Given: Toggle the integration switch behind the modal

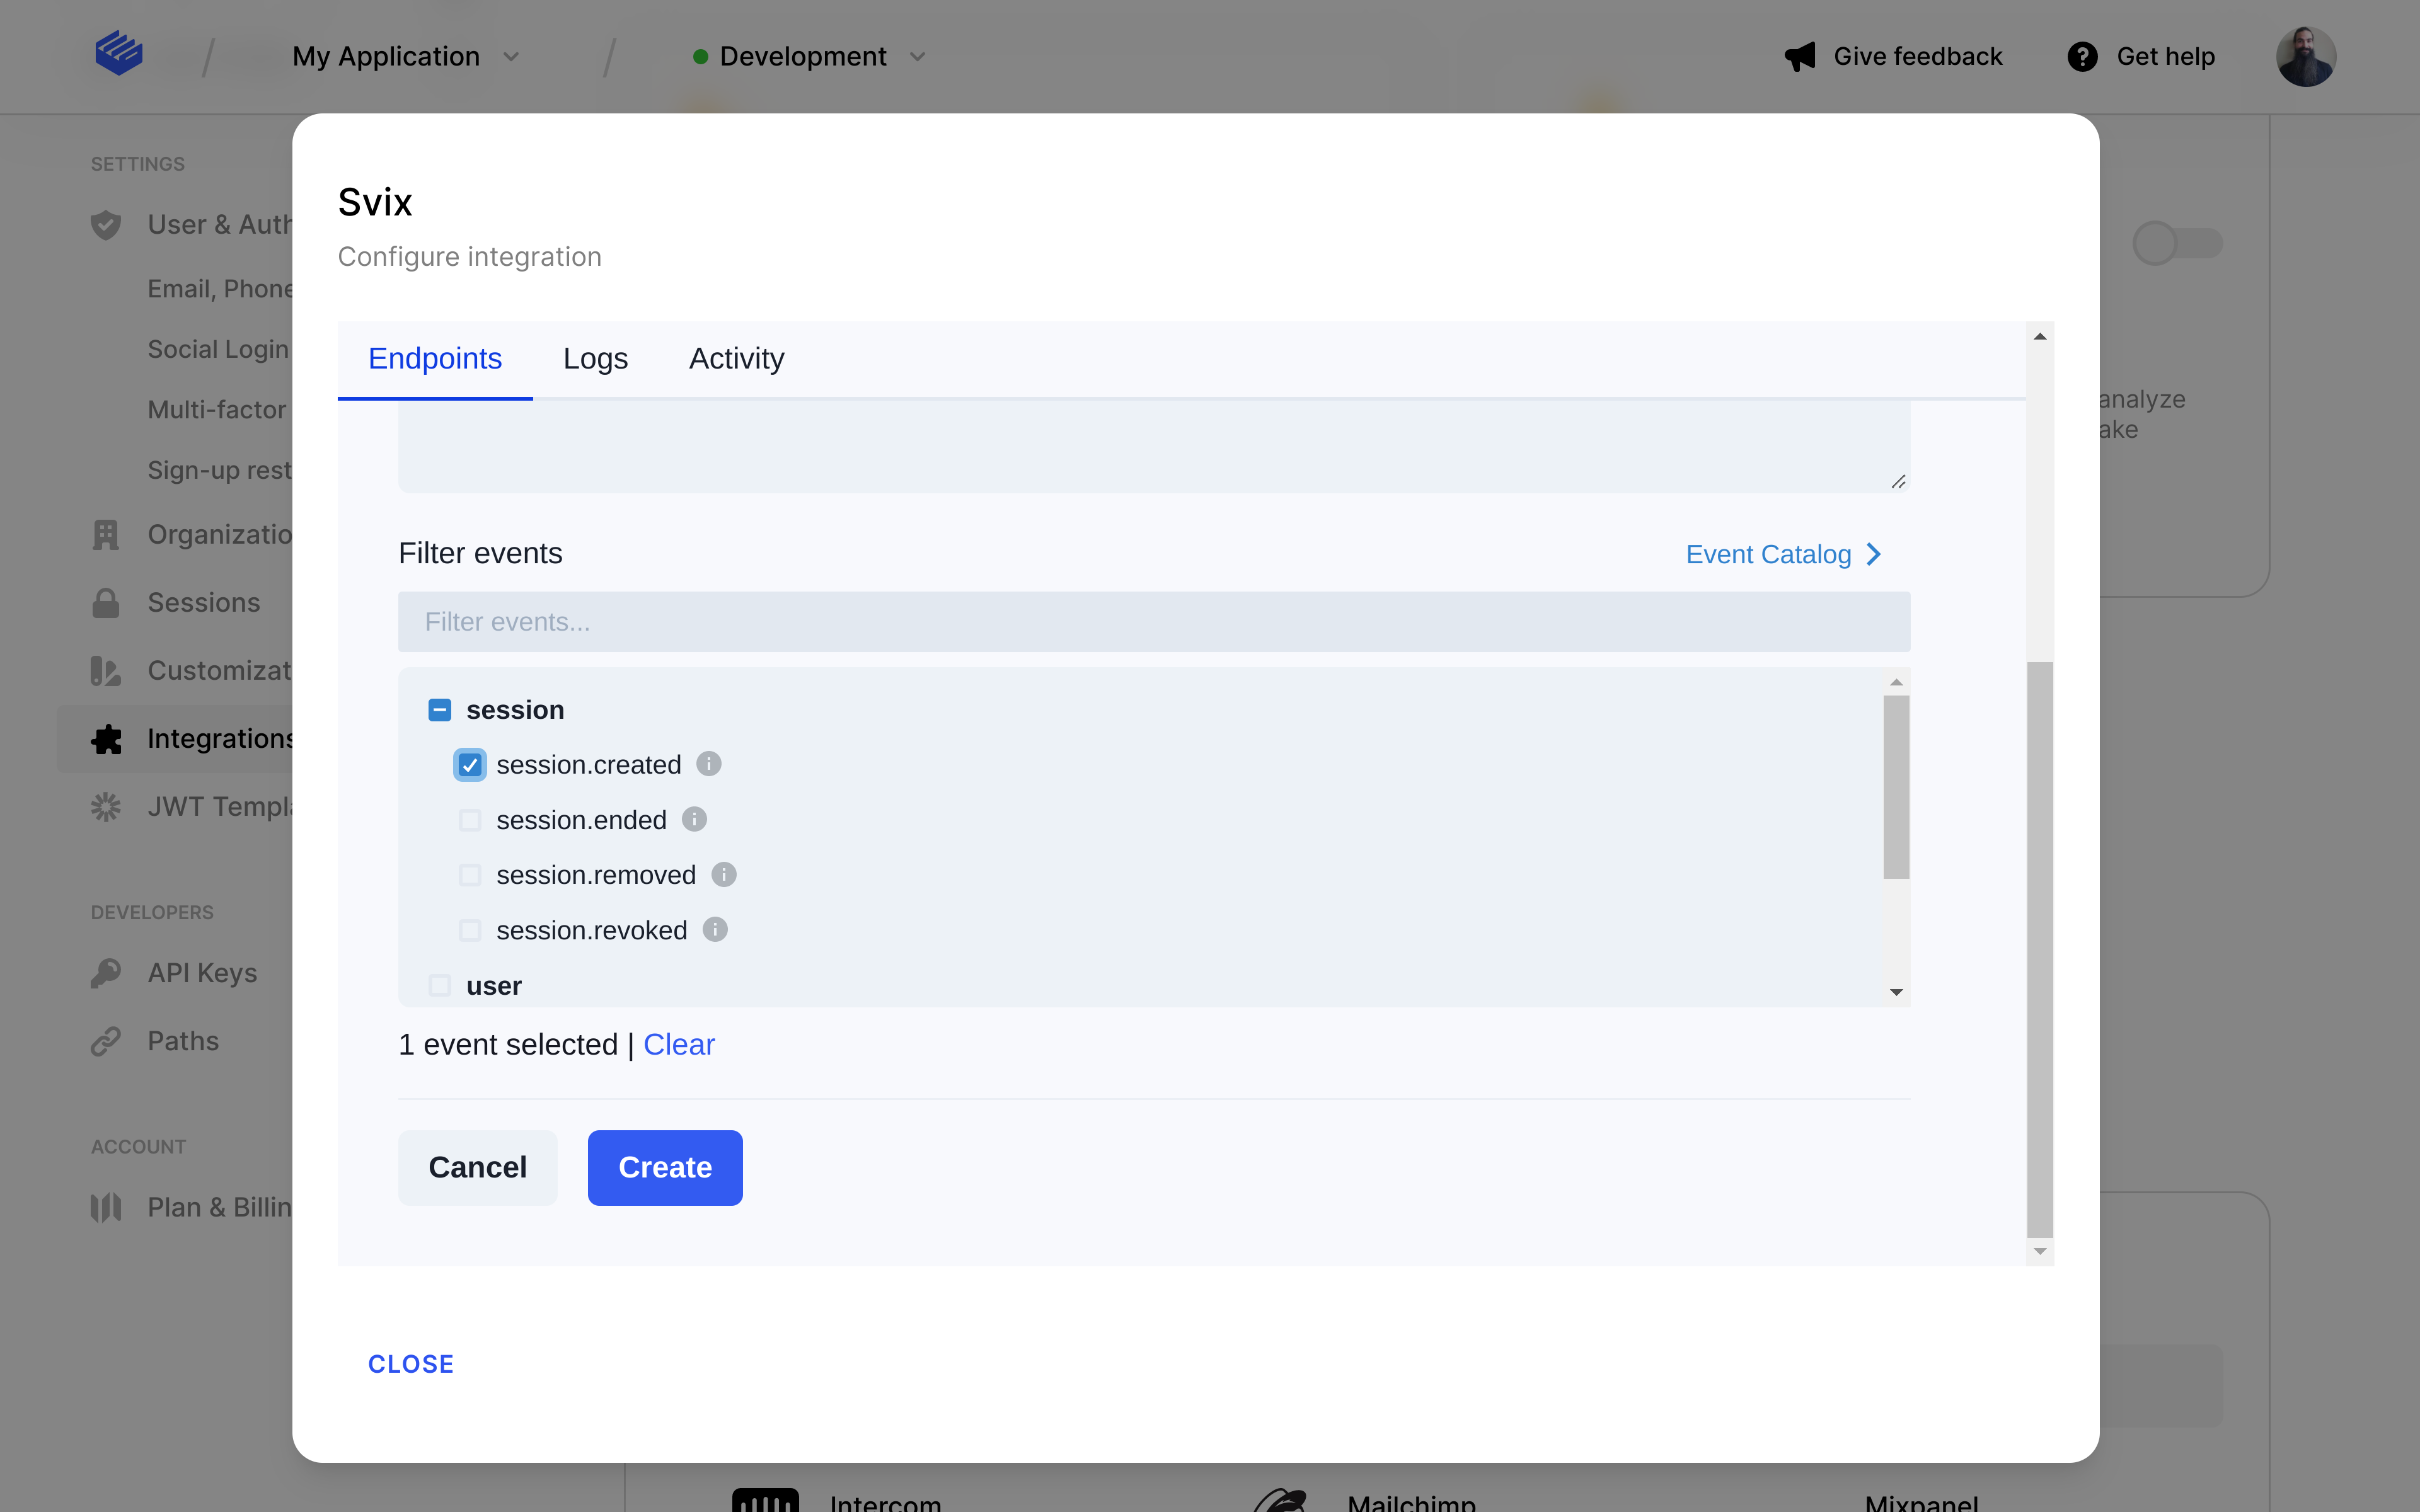Looking at the screenshot, I should tap(2177, 243).
